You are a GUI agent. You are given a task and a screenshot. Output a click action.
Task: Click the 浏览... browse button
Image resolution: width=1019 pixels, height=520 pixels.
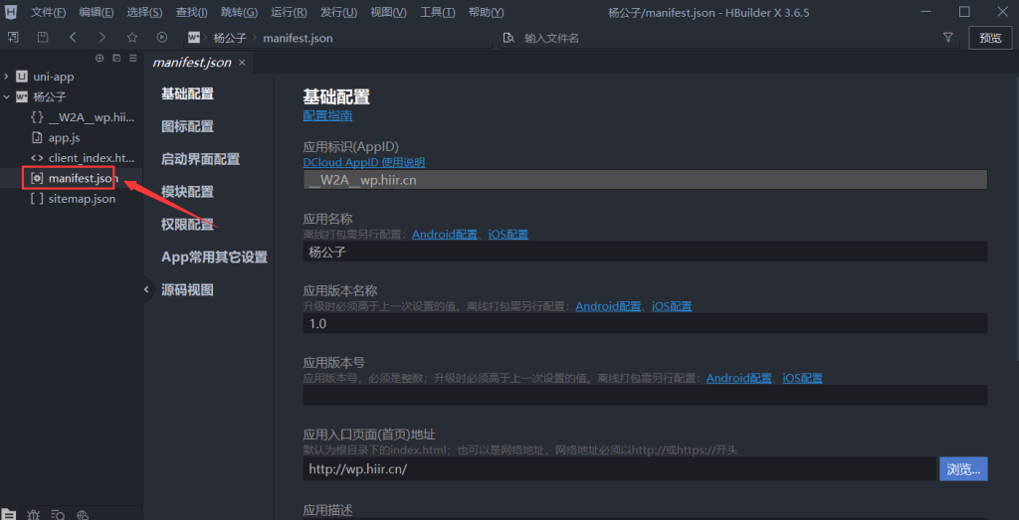[x=963, y=468]
